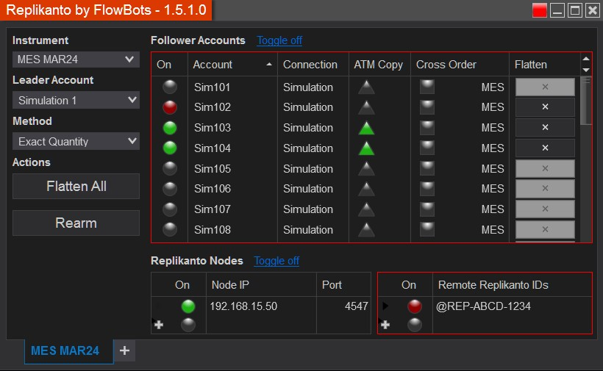603x371 pixels.
Task: Toggle the On light for Sim102
Action: pyautogui.click(x=170, y=107)
